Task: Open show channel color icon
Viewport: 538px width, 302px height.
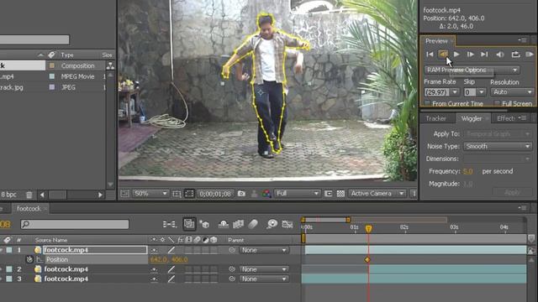Action: click(266, 194)
